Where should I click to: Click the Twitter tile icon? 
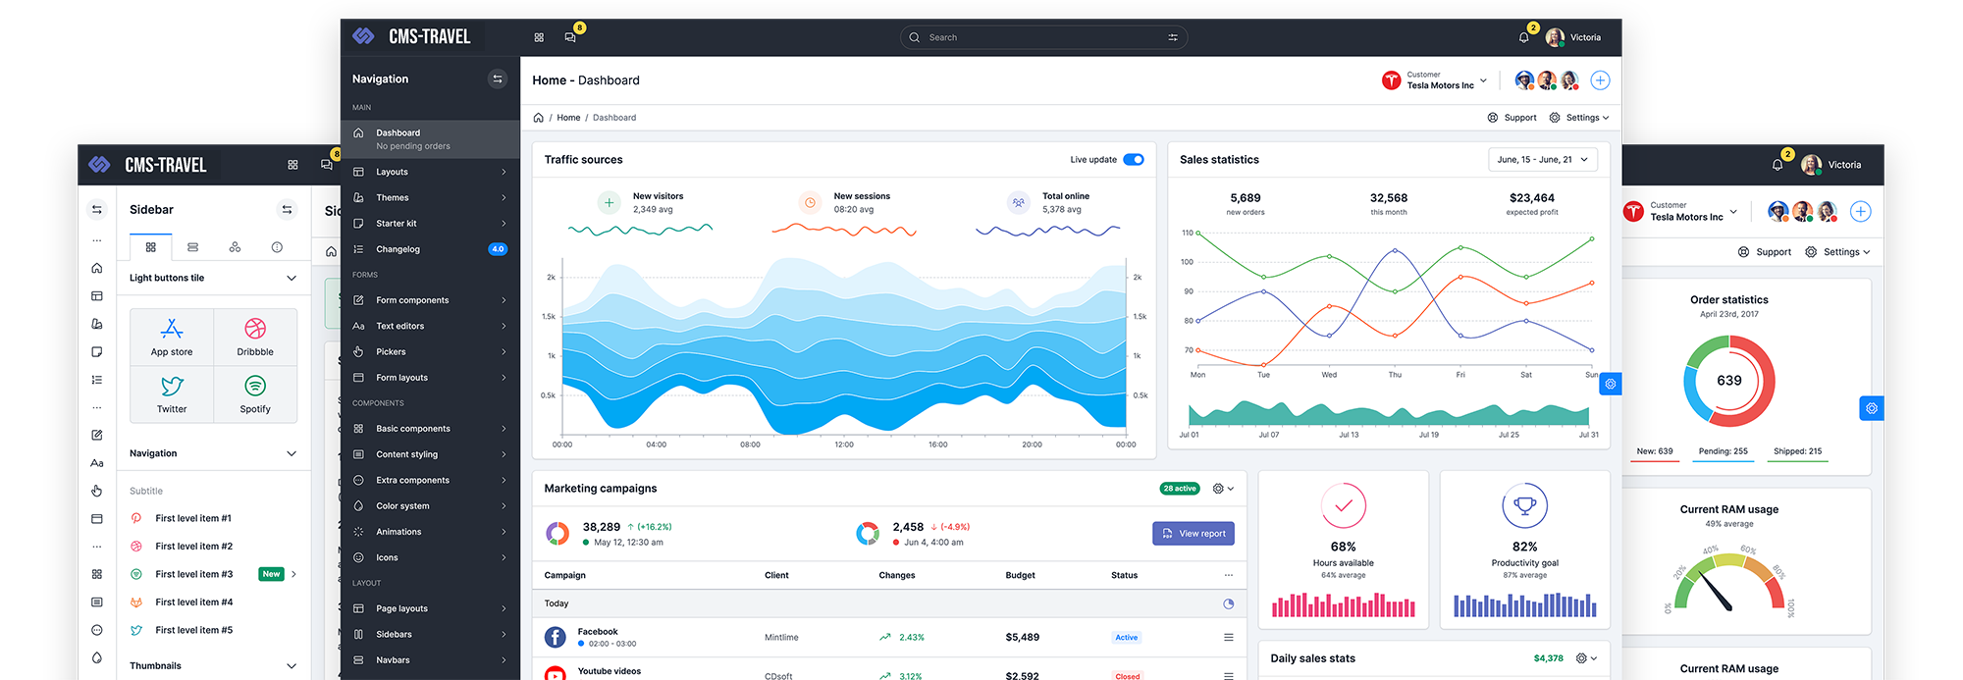[172, 386]
